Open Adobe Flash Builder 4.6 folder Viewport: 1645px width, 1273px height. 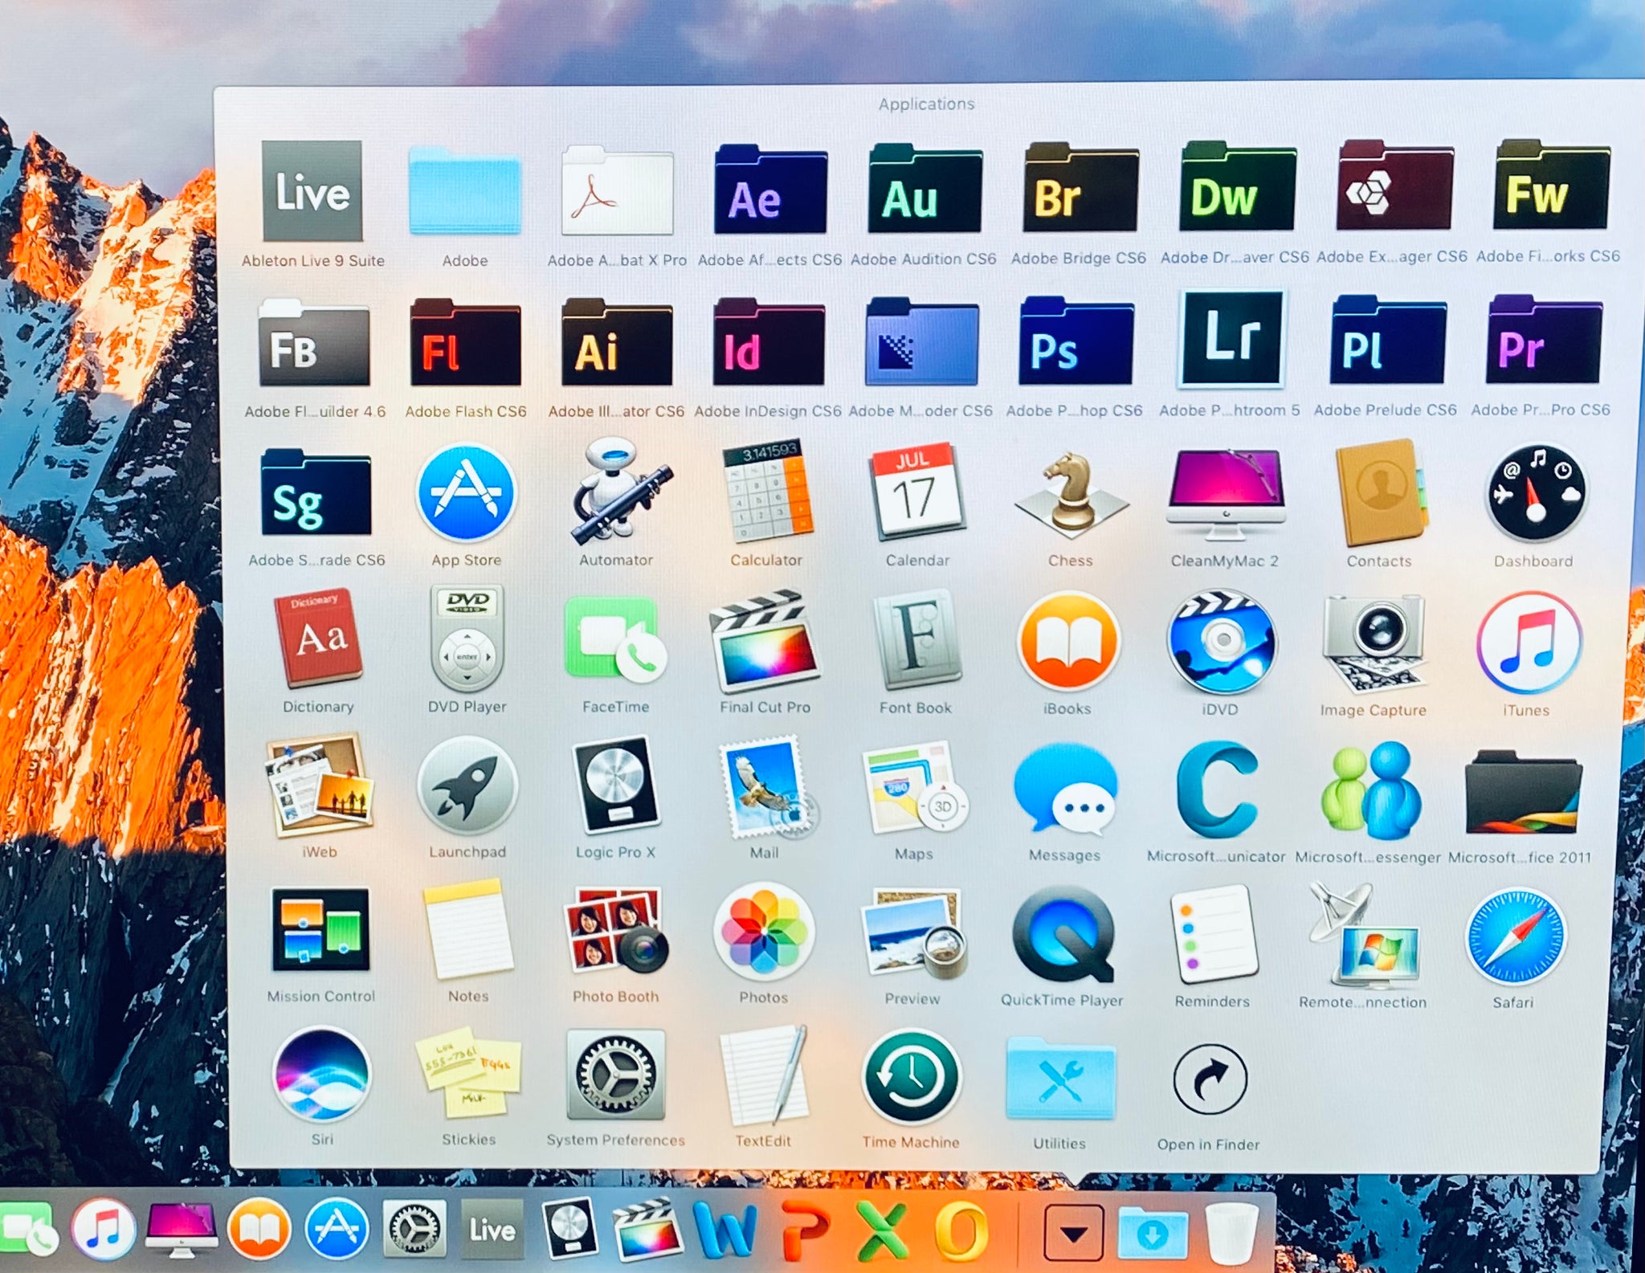[314, 344]
